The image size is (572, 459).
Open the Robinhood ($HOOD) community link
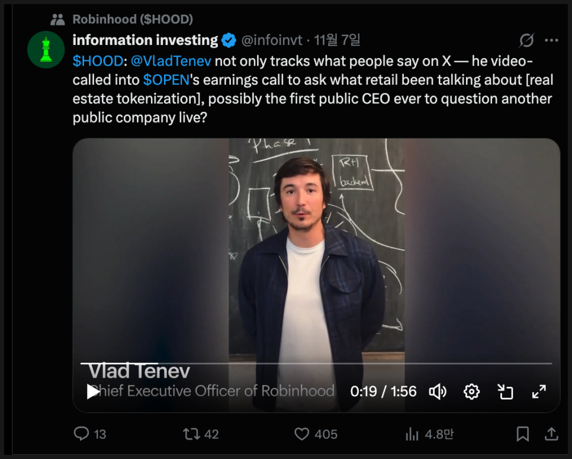(x=133, y=20)
